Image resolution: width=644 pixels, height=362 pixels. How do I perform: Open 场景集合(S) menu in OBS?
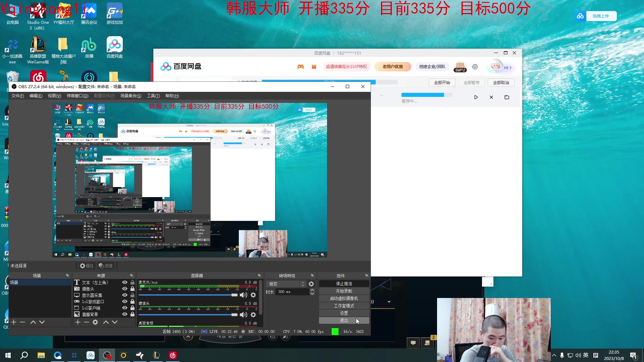click(x=131, y=96)
